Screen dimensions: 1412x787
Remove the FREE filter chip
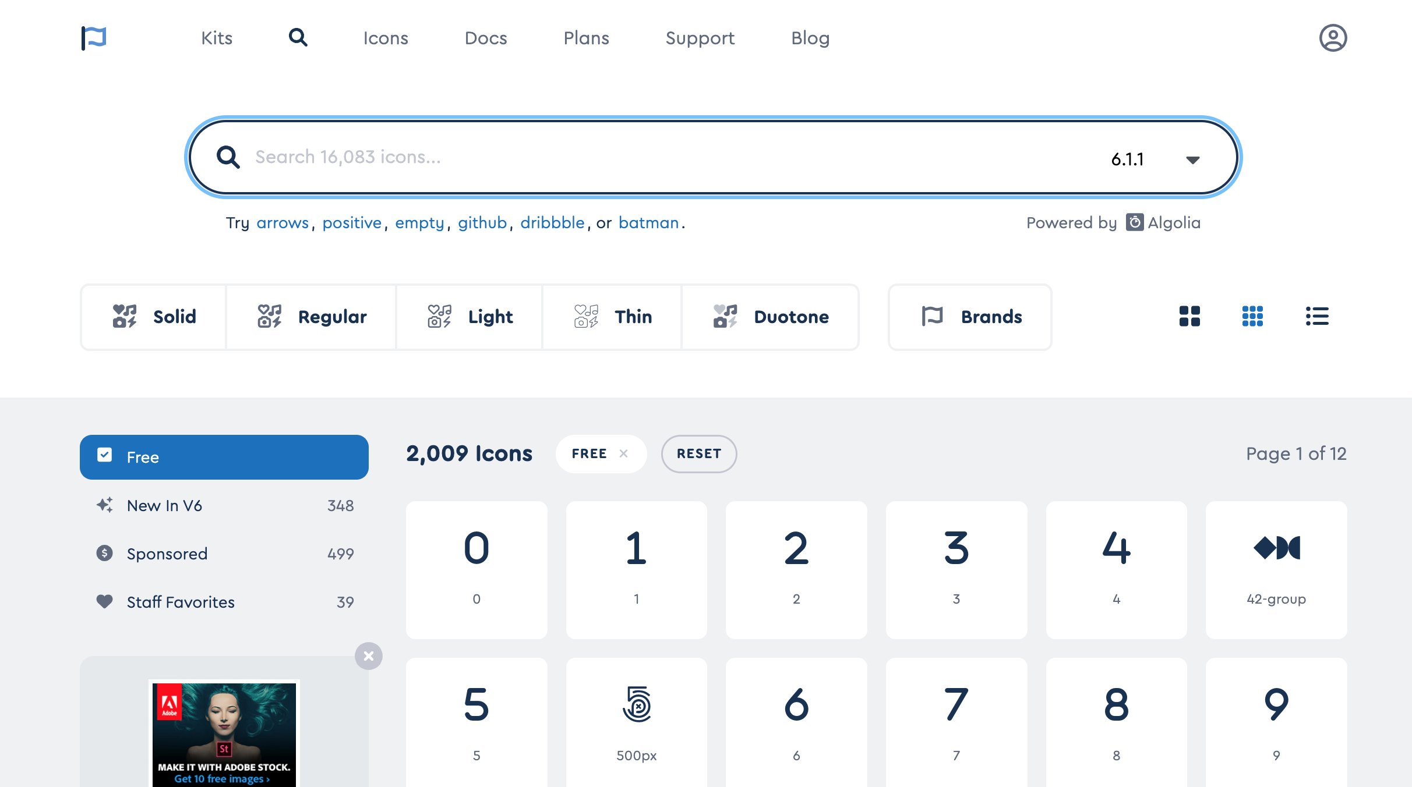click(624, 453)
